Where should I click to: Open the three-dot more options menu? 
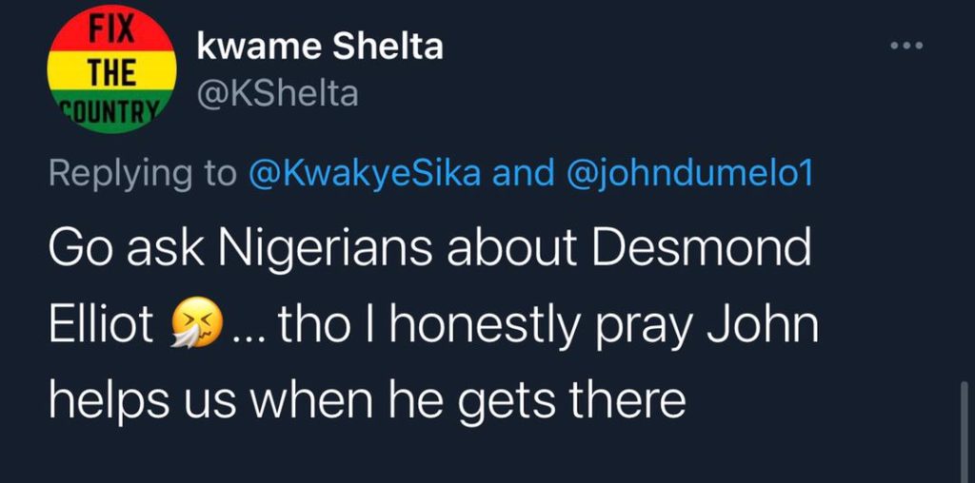pyautogui.click(x=906, y=46)
